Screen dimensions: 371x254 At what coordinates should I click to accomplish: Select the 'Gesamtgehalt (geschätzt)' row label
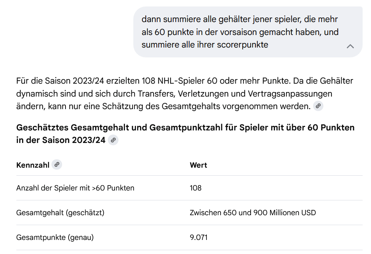60,213
